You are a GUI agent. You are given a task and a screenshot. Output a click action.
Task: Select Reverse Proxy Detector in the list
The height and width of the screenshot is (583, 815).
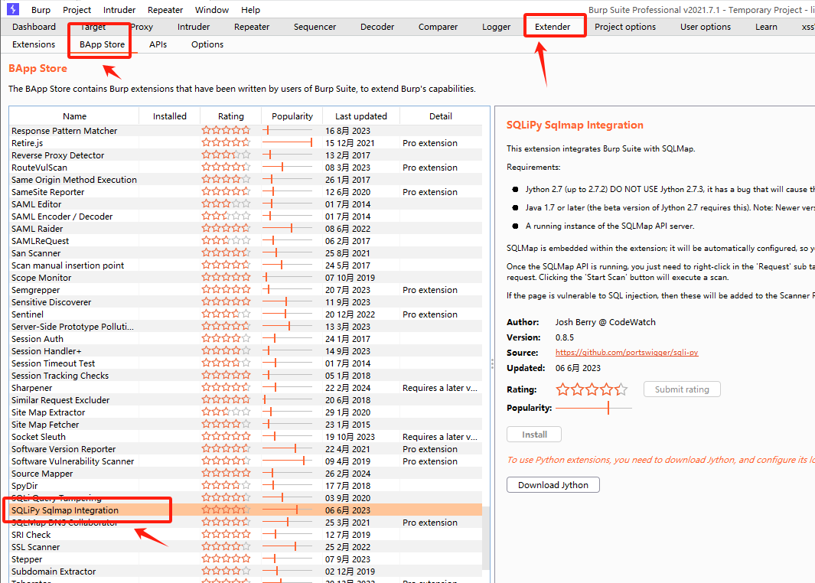246,155
